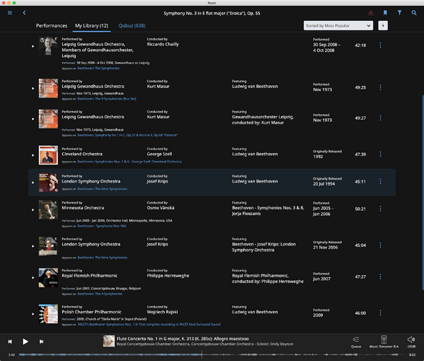424x361 pixels.
Task: Open more options for the 49:25 Masur row
Action: tap(380, 87)
